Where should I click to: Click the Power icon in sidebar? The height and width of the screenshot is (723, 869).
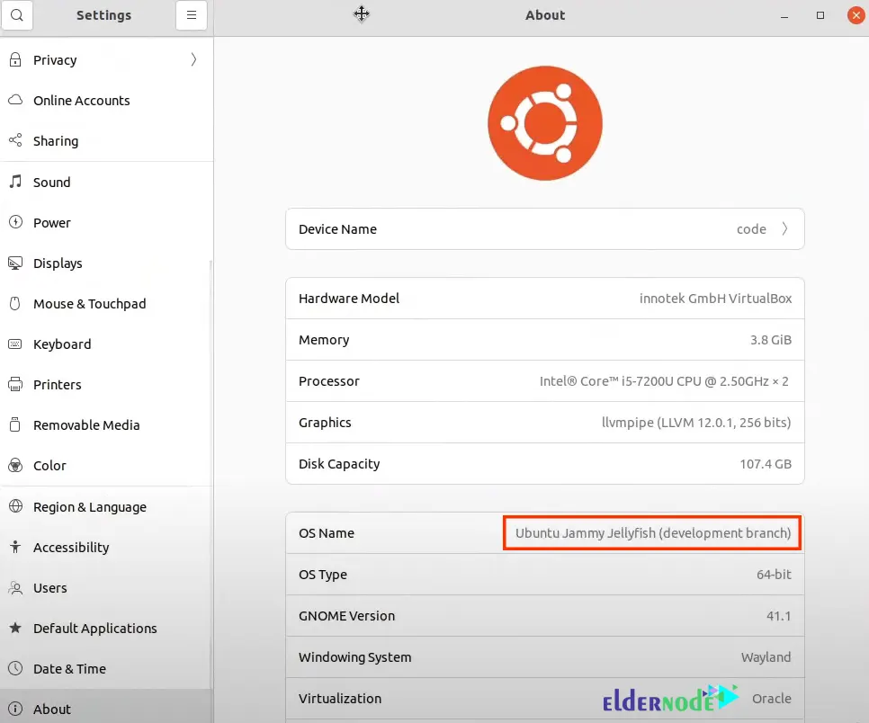(x=15, y=222)
